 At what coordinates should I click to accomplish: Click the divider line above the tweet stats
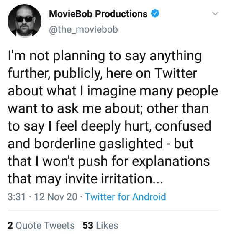click(x=113, y=211)
